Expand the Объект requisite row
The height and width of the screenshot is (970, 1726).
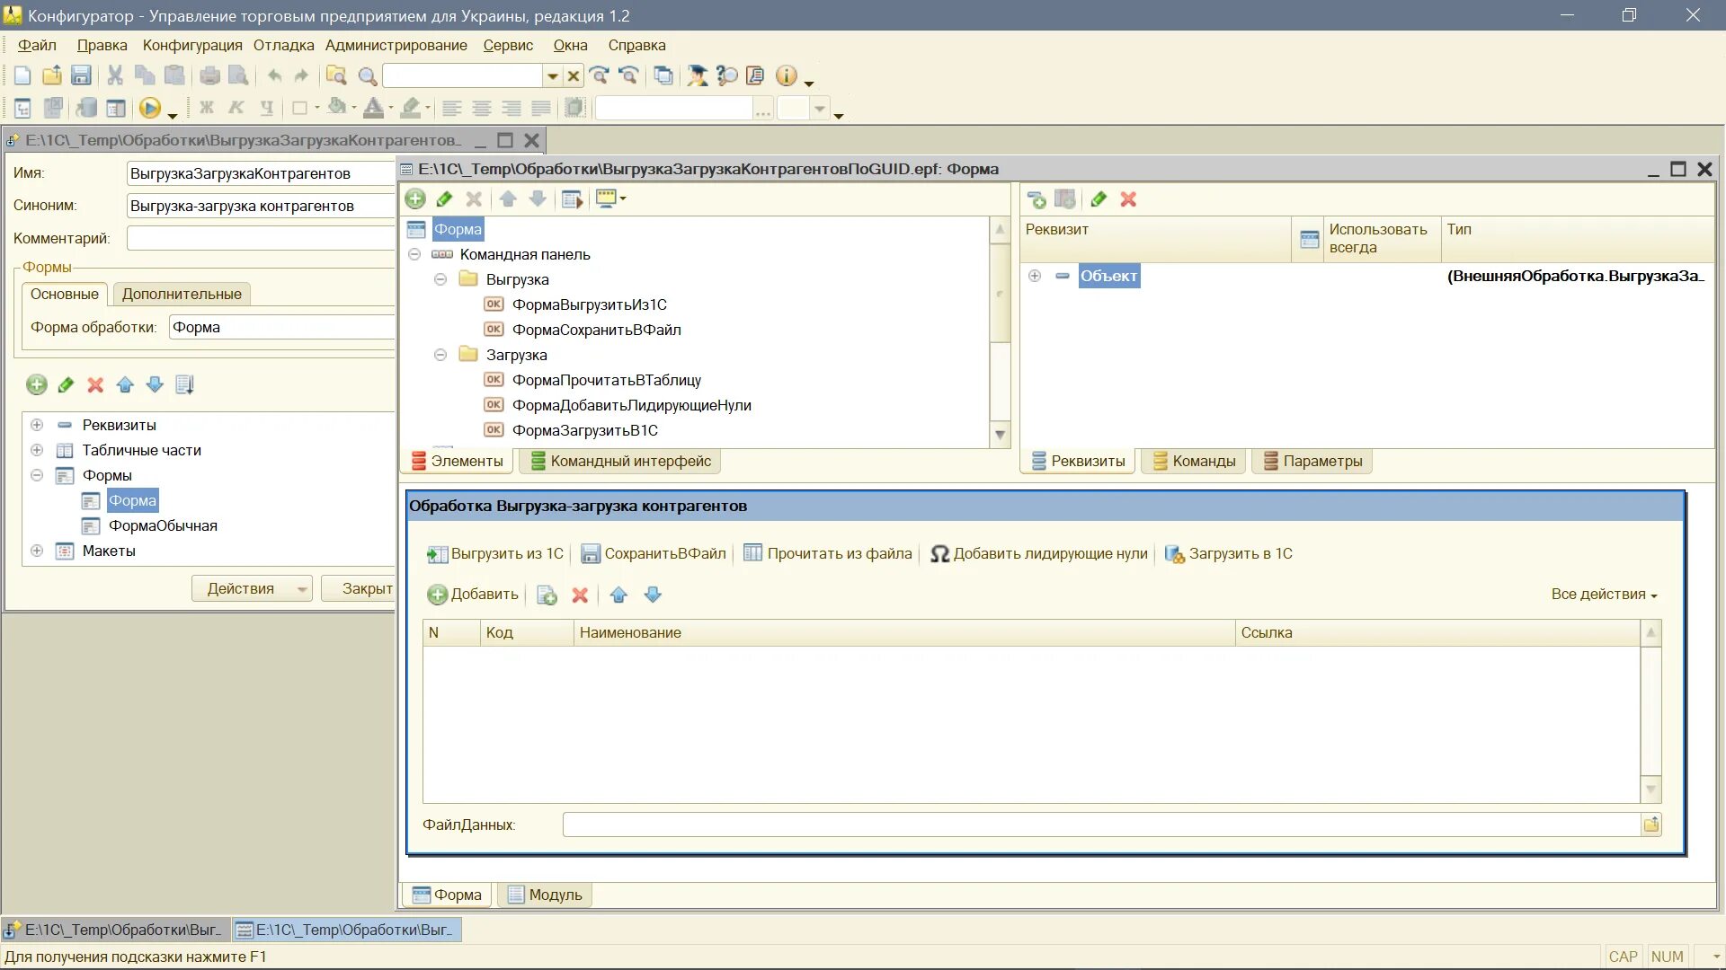click(x=1035, y=276)
